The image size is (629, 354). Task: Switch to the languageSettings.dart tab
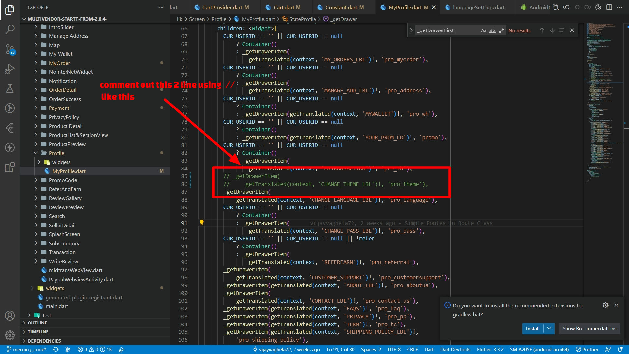click(478, 7)
